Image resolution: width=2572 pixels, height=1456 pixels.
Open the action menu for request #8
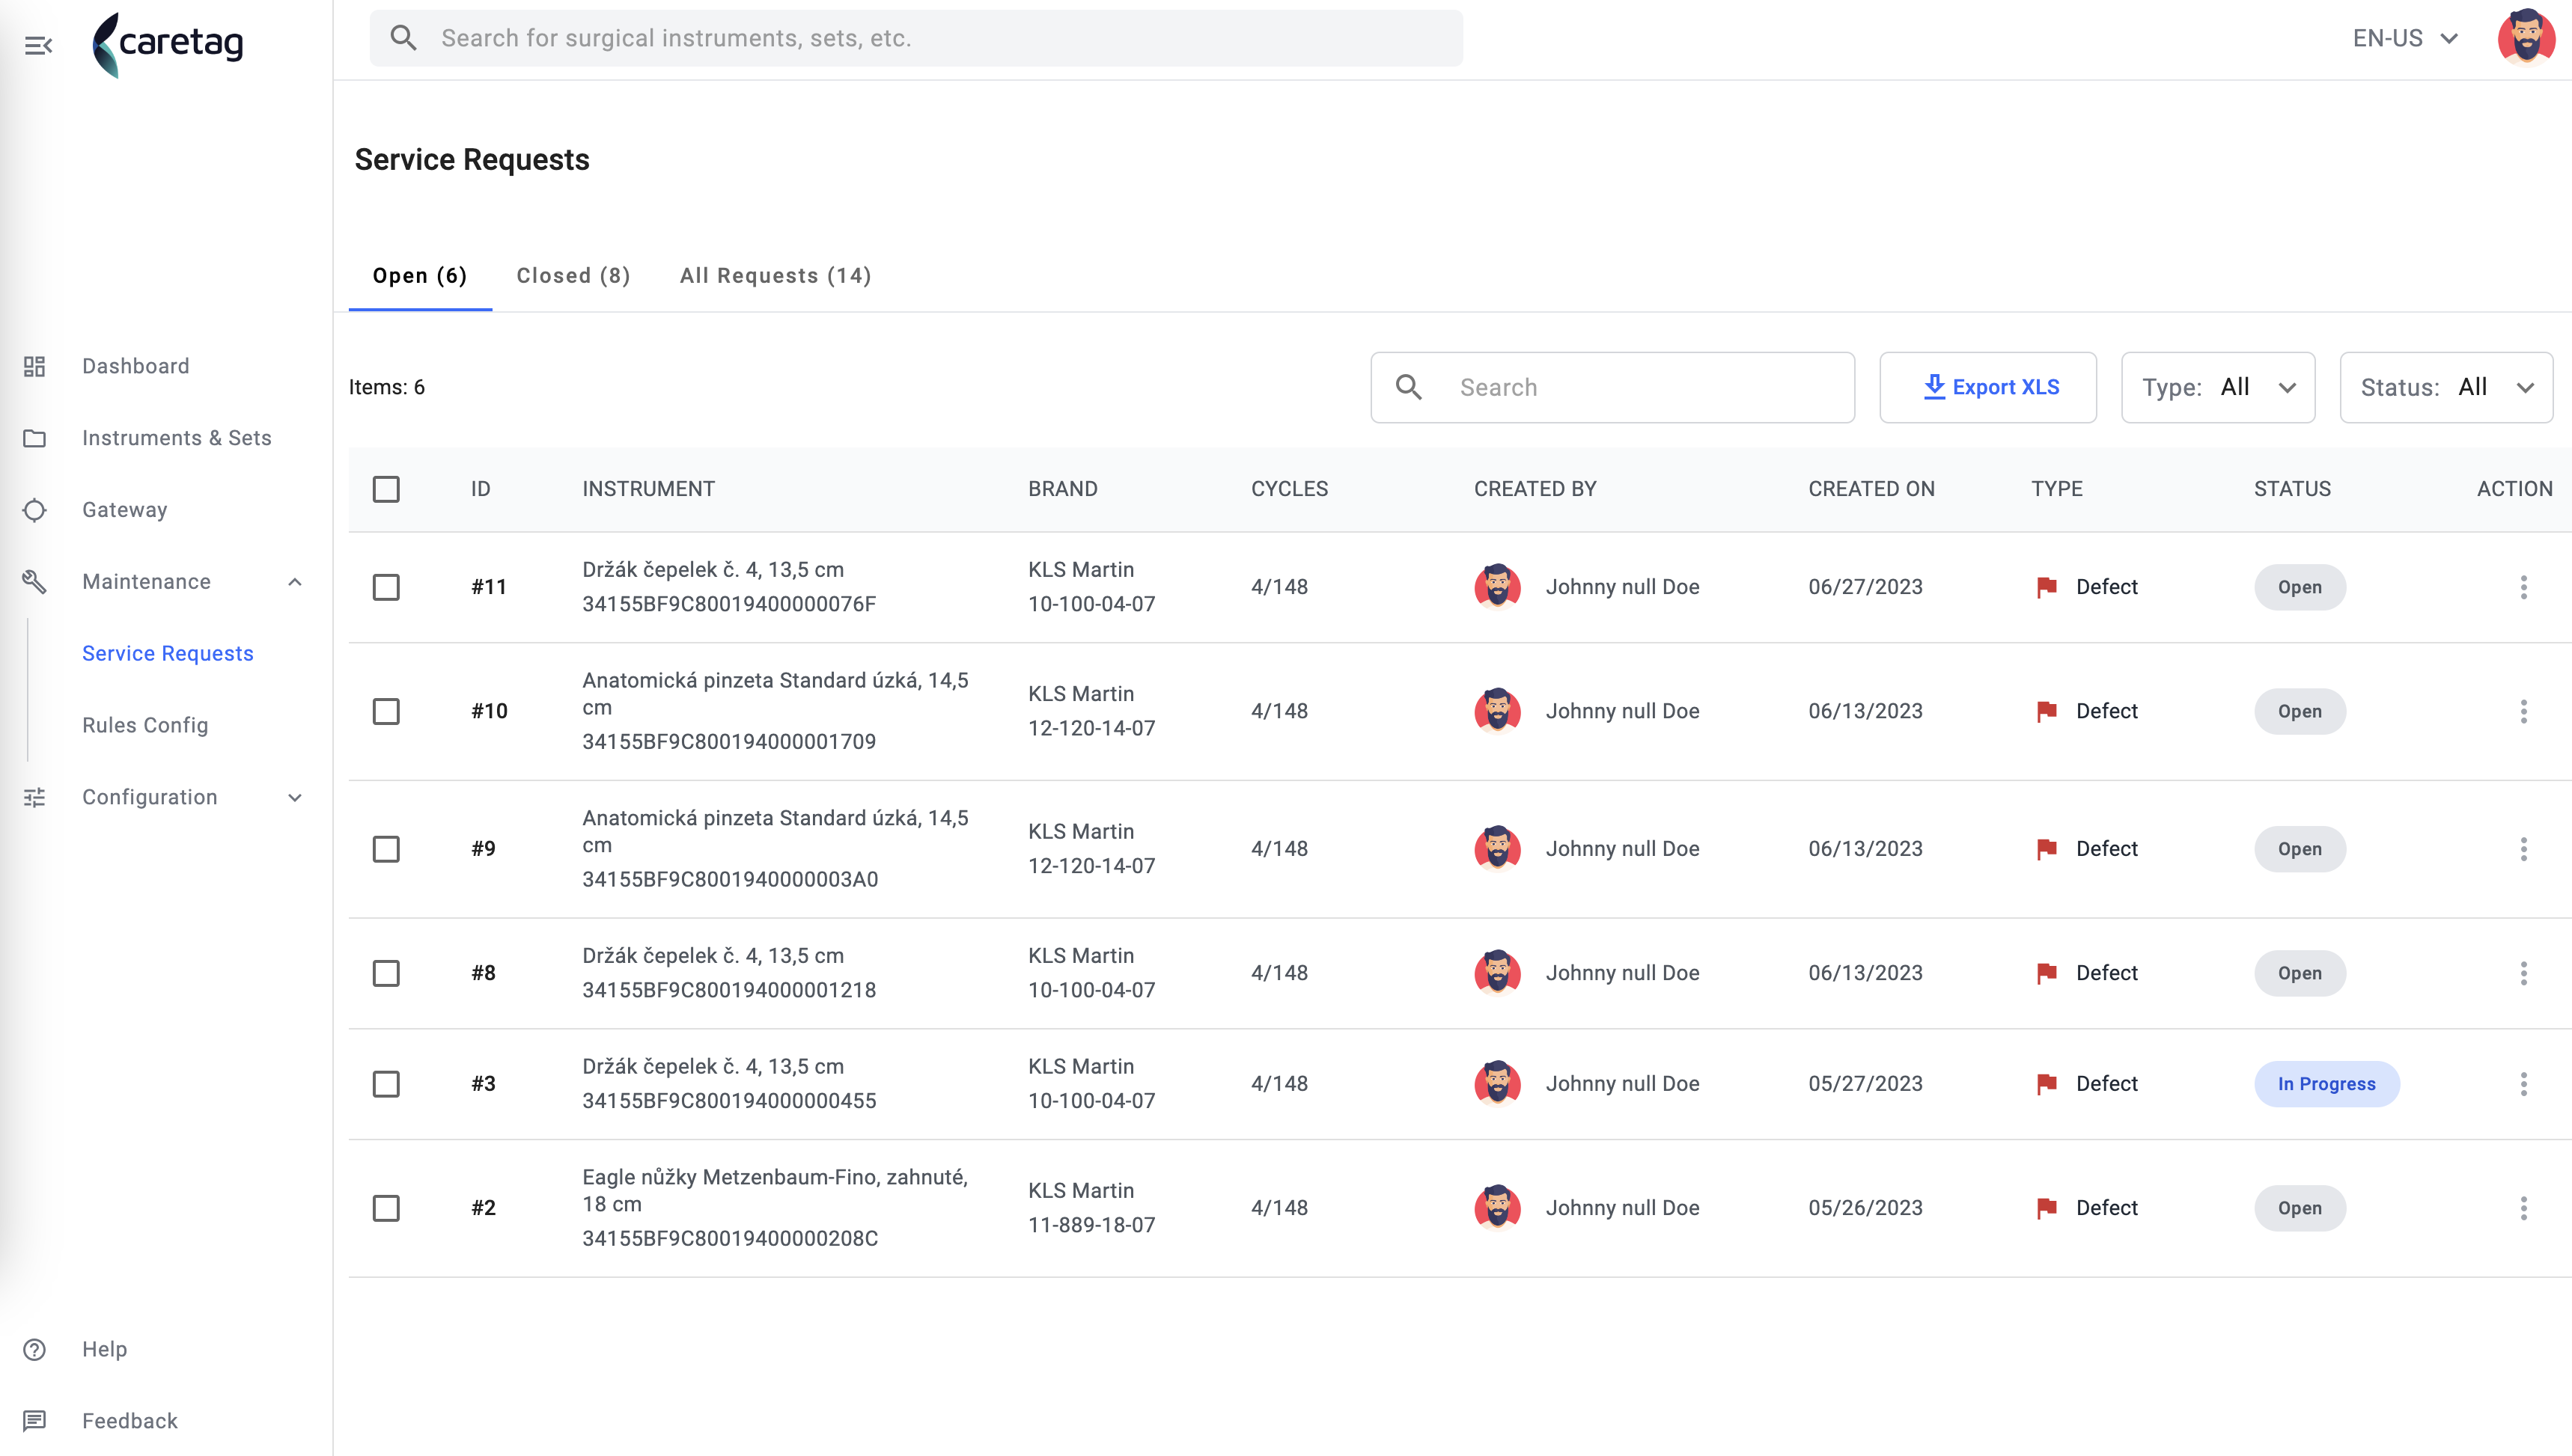(x=2524, y=973)
